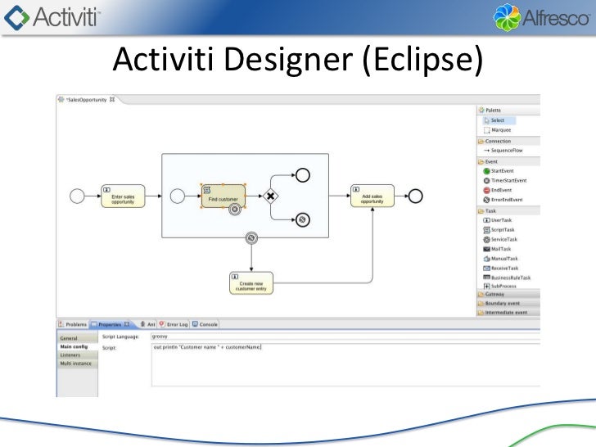
Task: Expand the Intermediate event drawer
Action: pyautogui.click(x=508, y=313)
